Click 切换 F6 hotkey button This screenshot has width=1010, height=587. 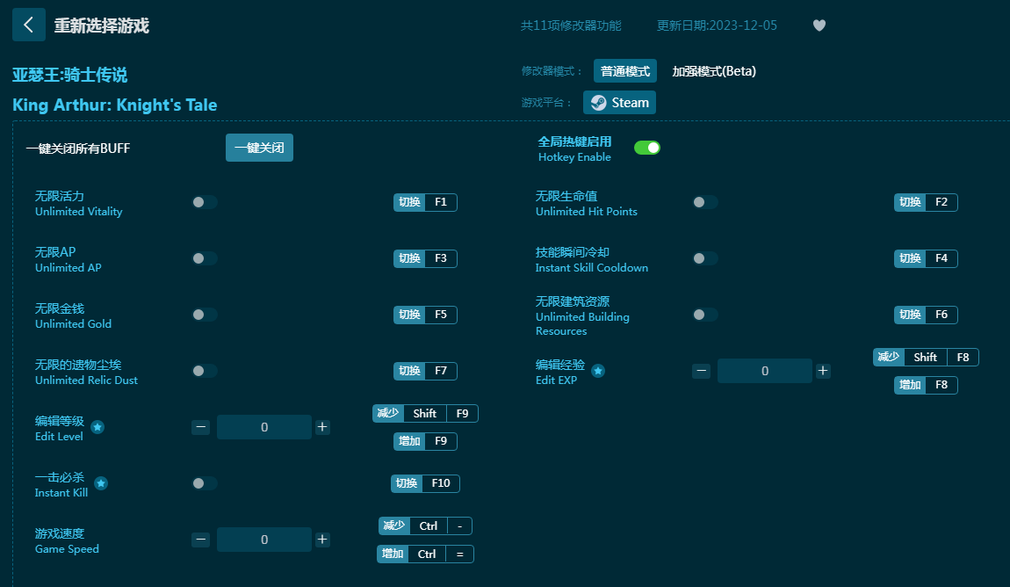click(926, 315)
